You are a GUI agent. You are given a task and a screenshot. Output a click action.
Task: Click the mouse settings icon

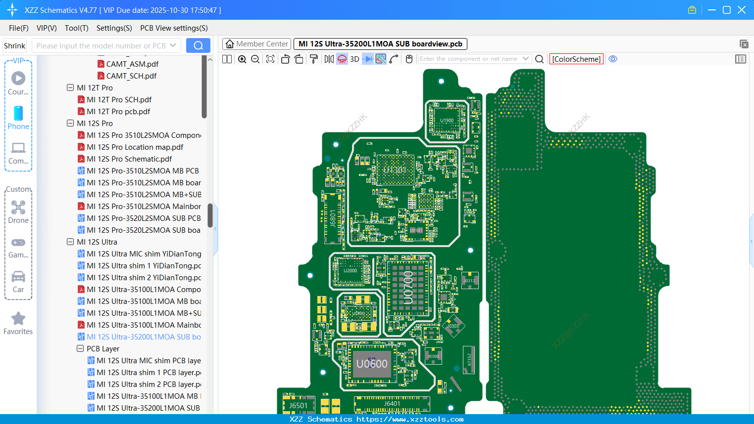(409, 59)
